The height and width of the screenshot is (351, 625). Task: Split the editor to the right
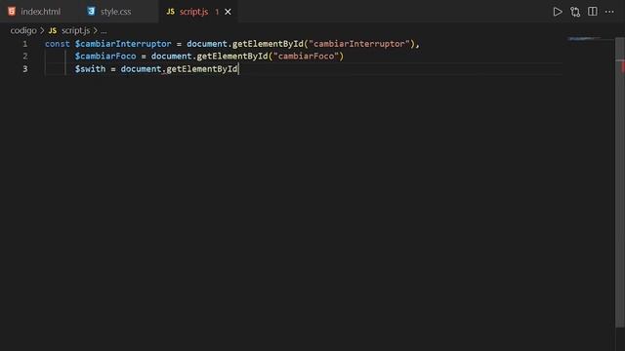[x=593, y=12]
